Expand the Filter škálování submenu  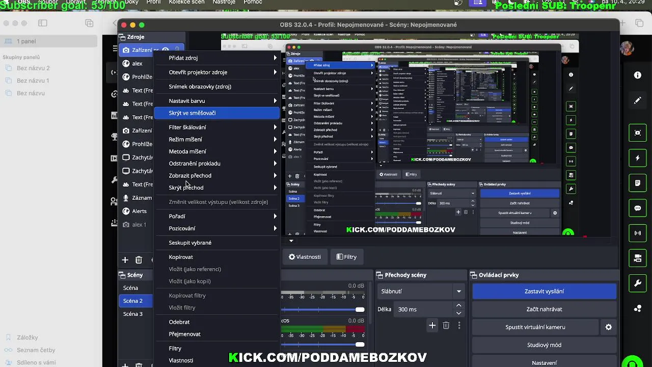(216, 127)
